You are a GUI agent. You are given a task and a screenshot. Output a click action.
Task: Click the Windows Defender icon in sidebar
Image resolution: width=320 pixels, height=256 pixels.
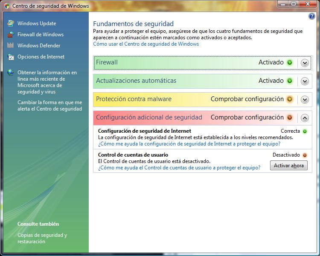[x=11, y=46]
